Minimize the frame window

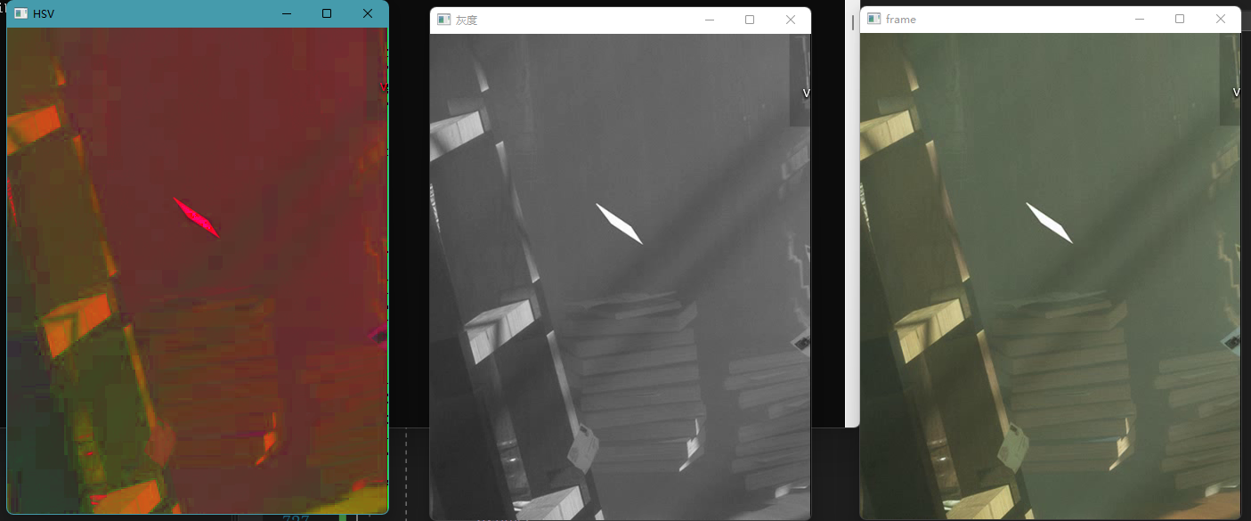(1140, 19)
